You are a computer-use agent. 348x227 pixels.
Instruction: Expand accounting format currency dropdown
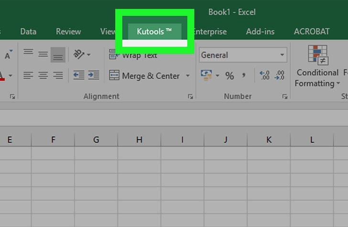217,76
